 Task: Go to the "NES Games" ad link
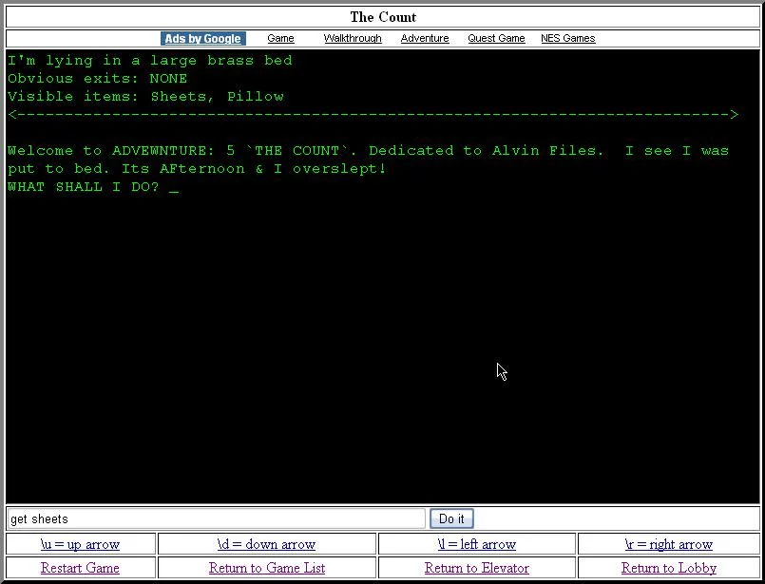pyautogui.click(x=568, y=39)
